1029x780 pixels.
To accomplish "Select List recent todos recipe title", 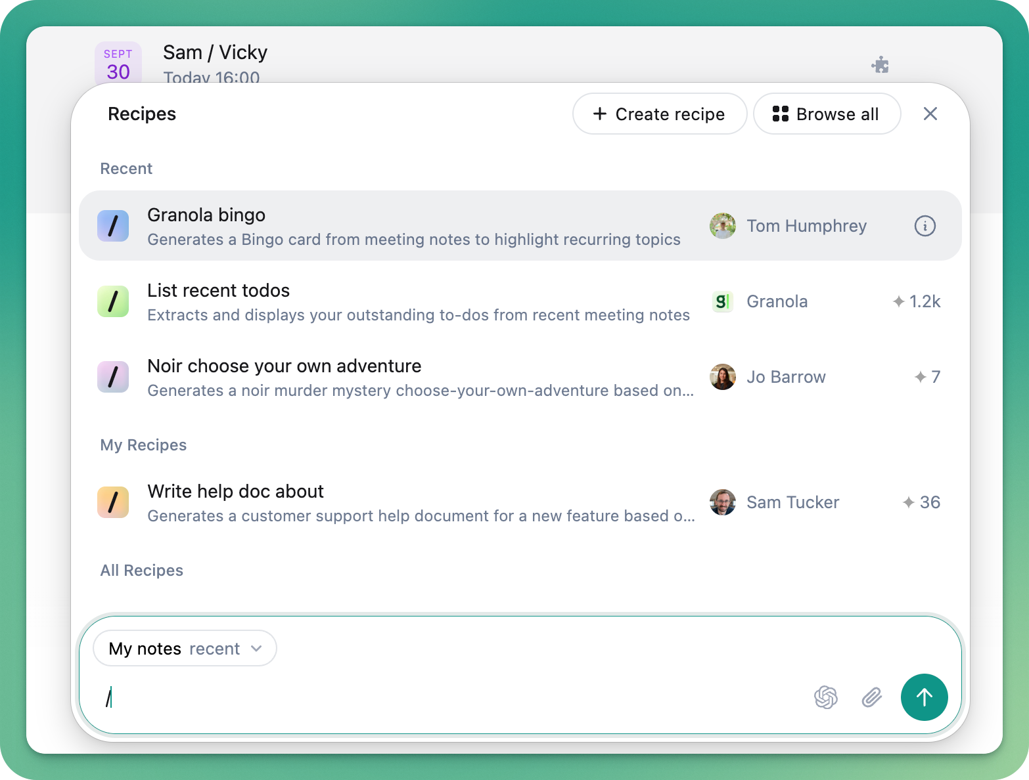I will [x=218, y=290].
